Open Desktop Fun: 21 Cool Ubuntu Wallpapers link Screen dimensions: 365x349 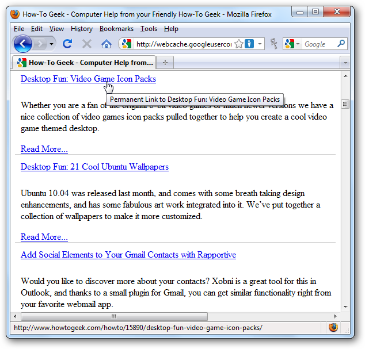coord(94,167)
